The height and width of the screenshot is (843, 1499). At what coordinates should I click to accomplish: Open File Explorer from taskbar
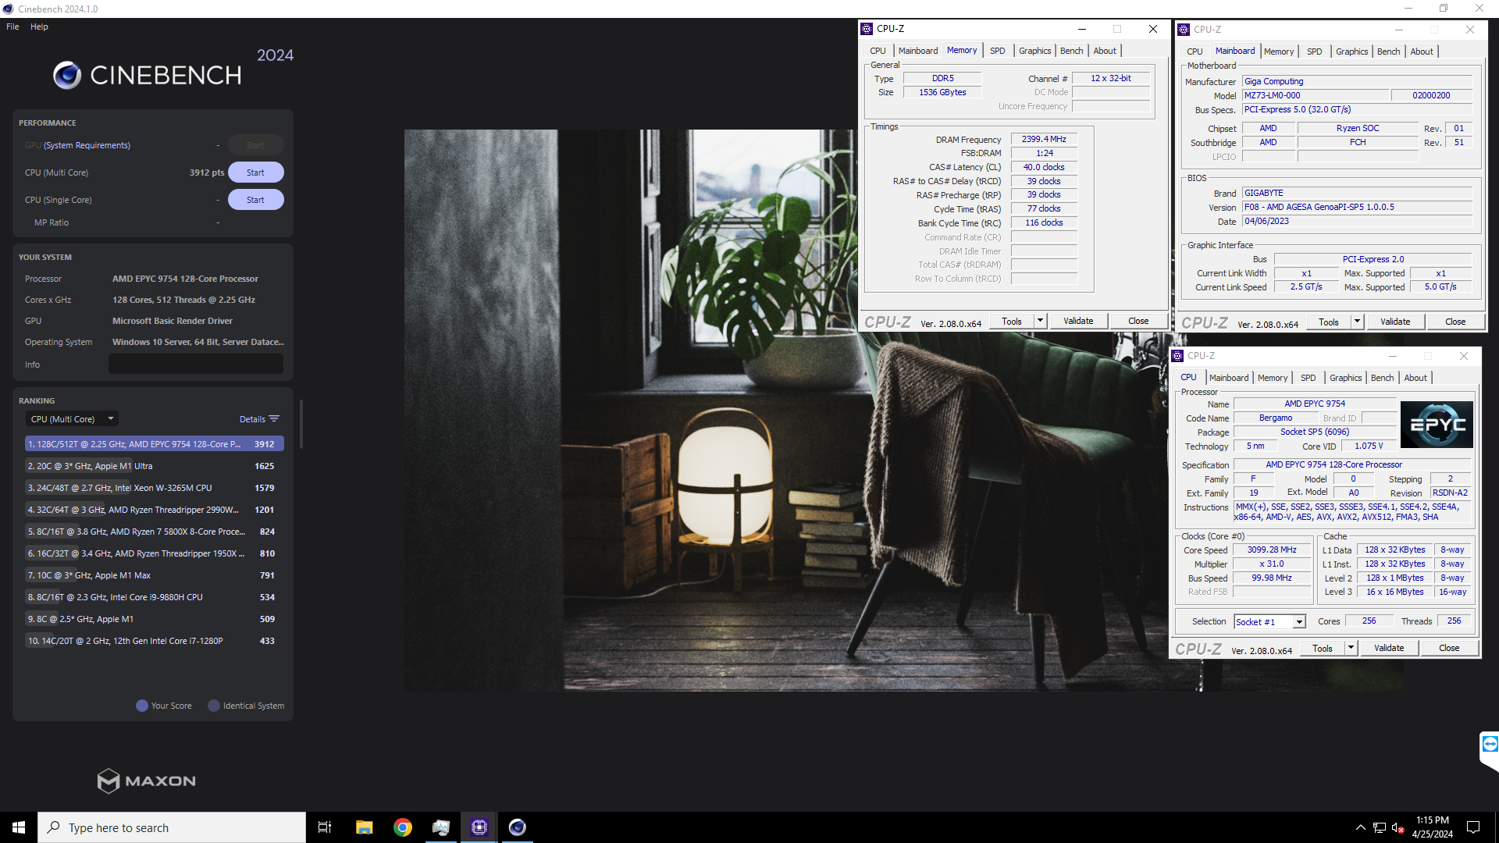pos(365,827)
